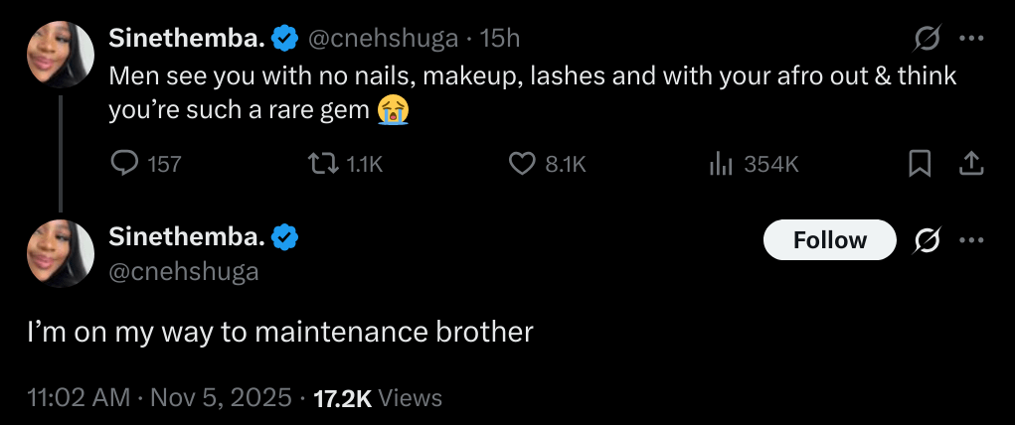The width and height of the screenshot is (1015, 425).
Task: Click the verified badge on the first tweet
Action: point(286,39)
